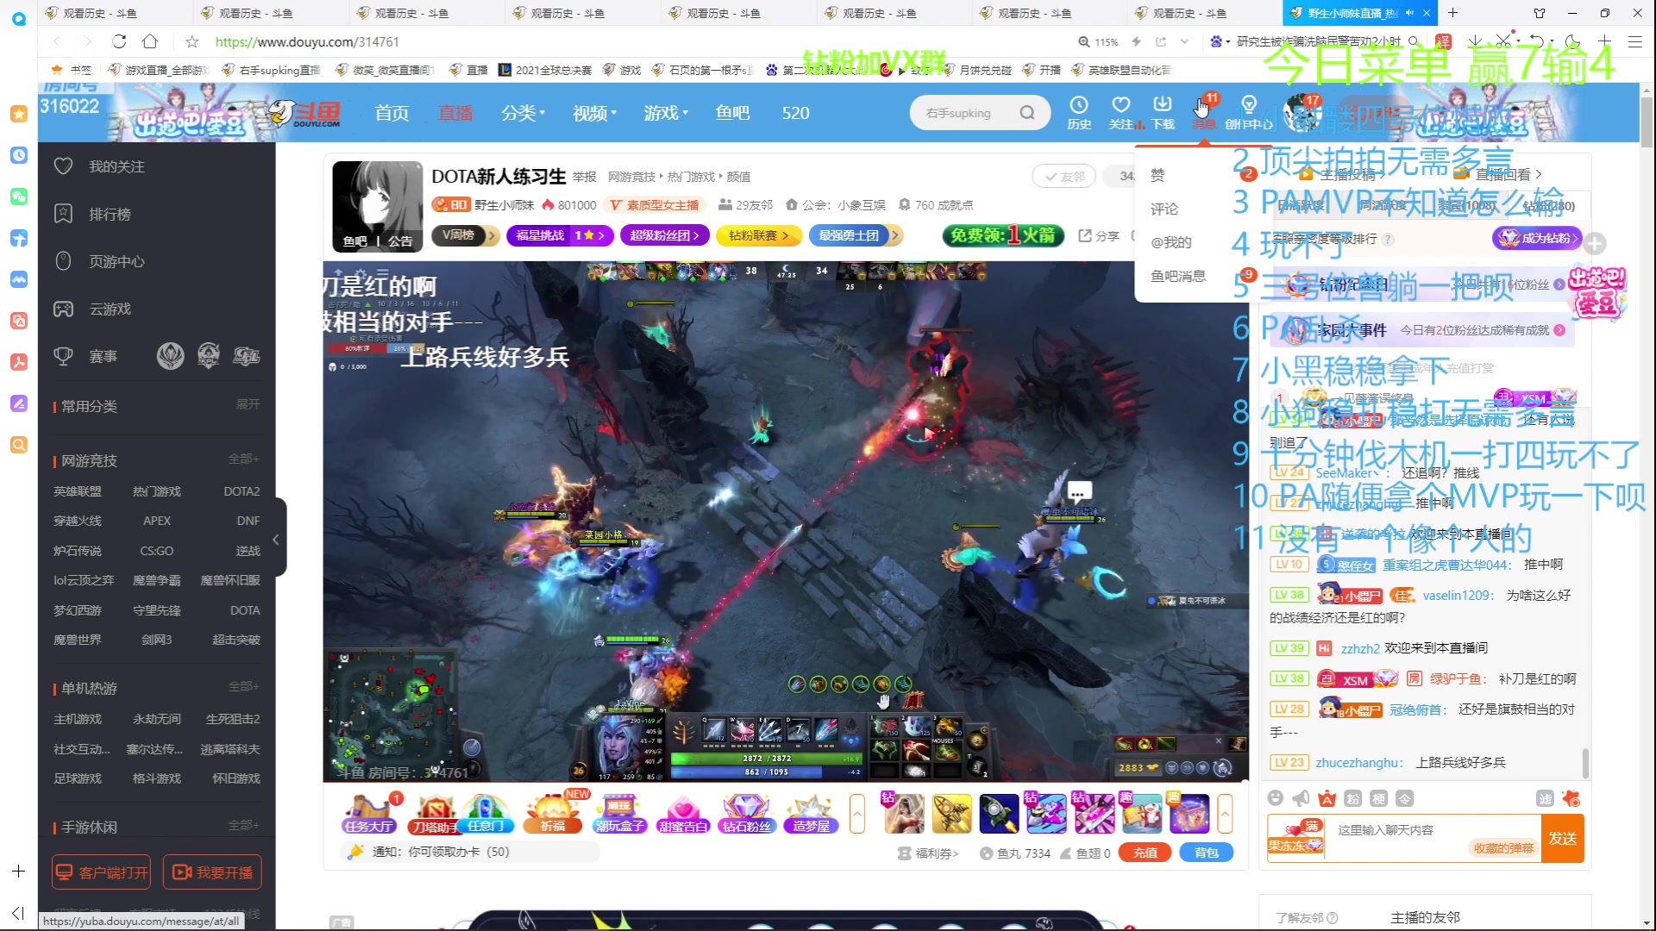Expand 手游休闲 category via 全部+
The height and width of the screenshot is (931, 1656).
pos(244,825)
